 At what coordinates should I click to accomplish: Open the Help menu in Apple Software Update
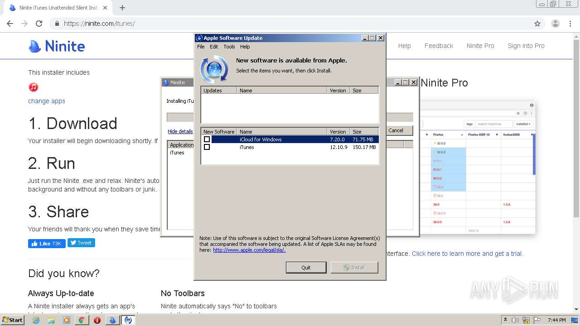point(245,47)
